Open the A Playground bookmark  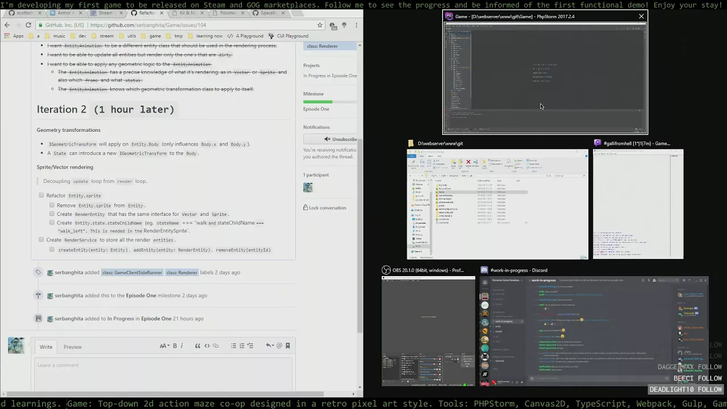(245, 36)
